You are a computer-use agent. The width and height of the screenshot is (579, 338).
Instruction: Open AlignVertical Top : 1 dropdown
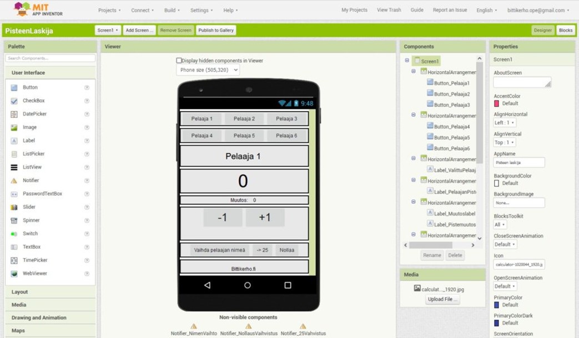coord(505,143)
